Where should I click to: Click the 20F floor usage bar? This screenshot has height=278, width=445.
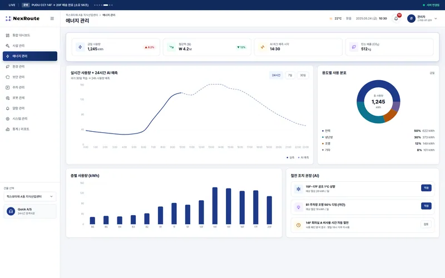(x=269, y=210)
